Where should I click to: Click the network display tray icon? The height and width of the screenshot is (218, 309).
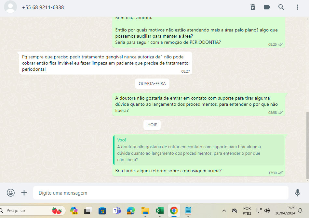(259, 211)
